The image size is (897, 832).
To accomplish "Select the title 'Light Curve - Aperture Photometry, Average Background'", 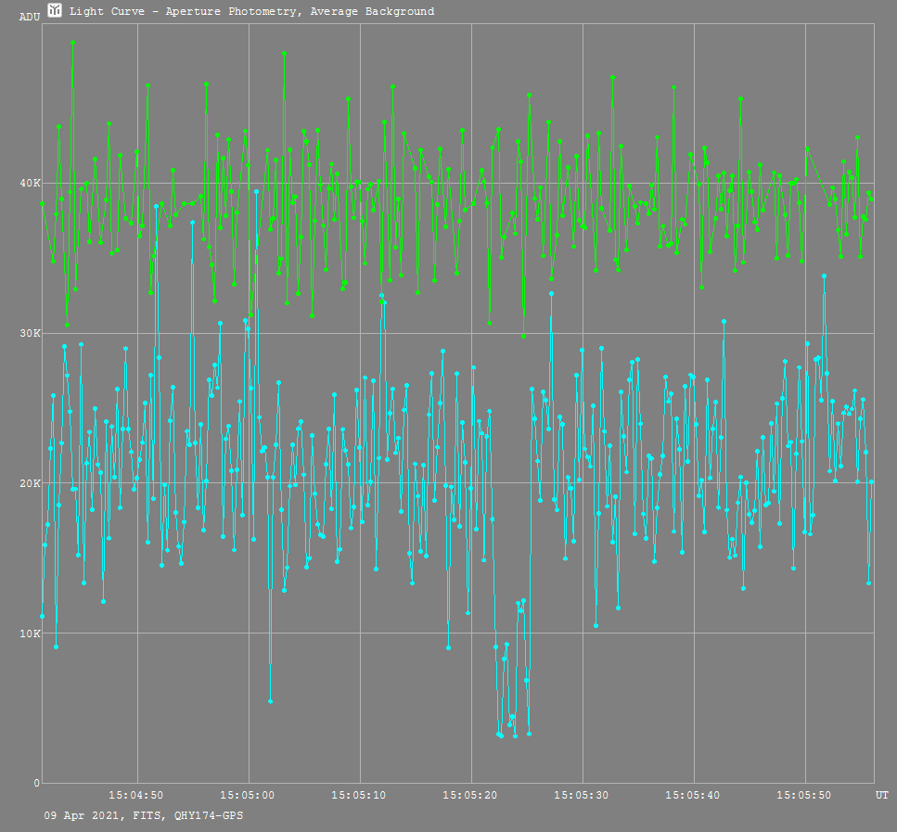I will tap(251, 11).
